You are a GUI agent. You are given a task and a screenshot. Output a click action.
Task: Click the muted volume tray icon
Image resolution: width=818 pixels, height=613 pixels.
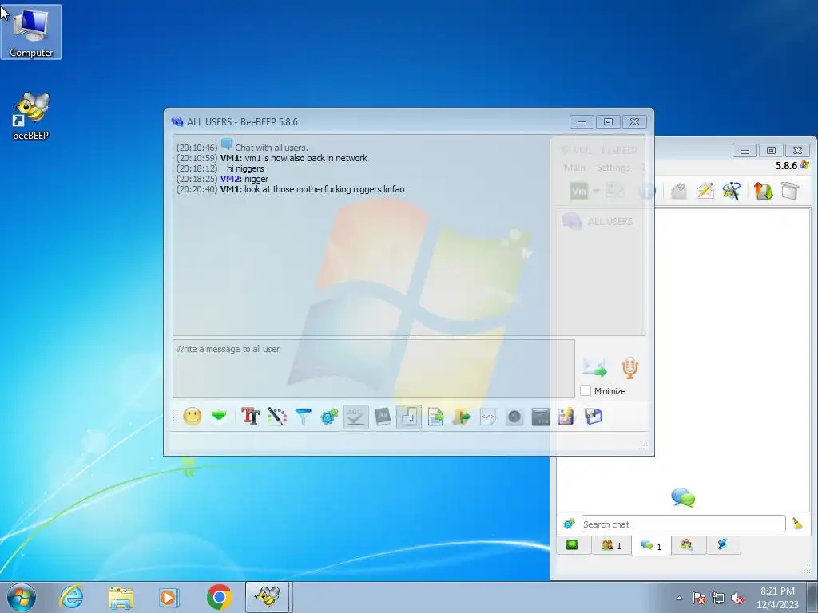point(737,599)
